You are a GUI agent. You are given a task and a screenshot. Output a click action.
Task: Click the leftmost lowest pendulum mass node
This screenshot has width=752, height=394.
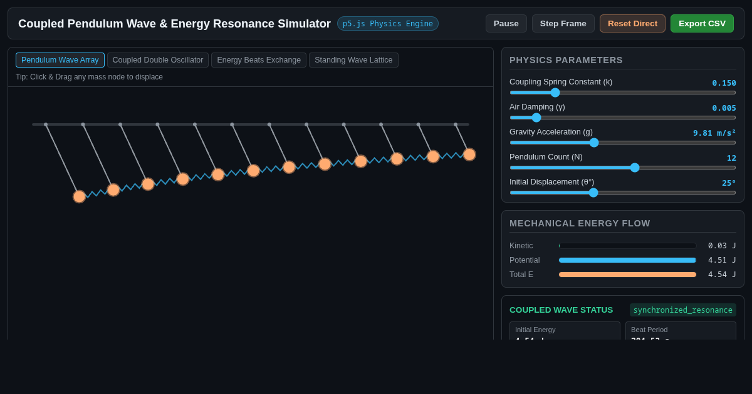point(79,196)
